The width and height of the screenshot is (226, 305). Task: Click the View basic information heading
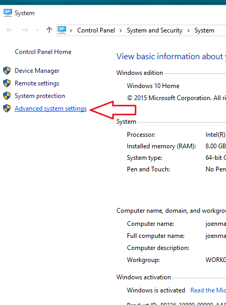point(171,57)
